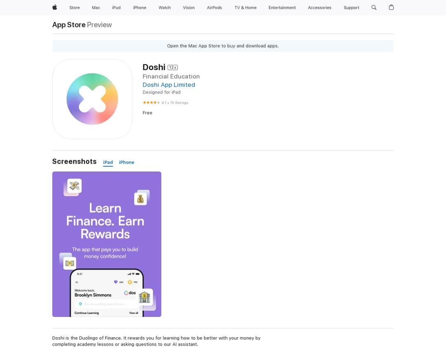
Task: Click the Doshi app icon
Action: pos(92,99)
